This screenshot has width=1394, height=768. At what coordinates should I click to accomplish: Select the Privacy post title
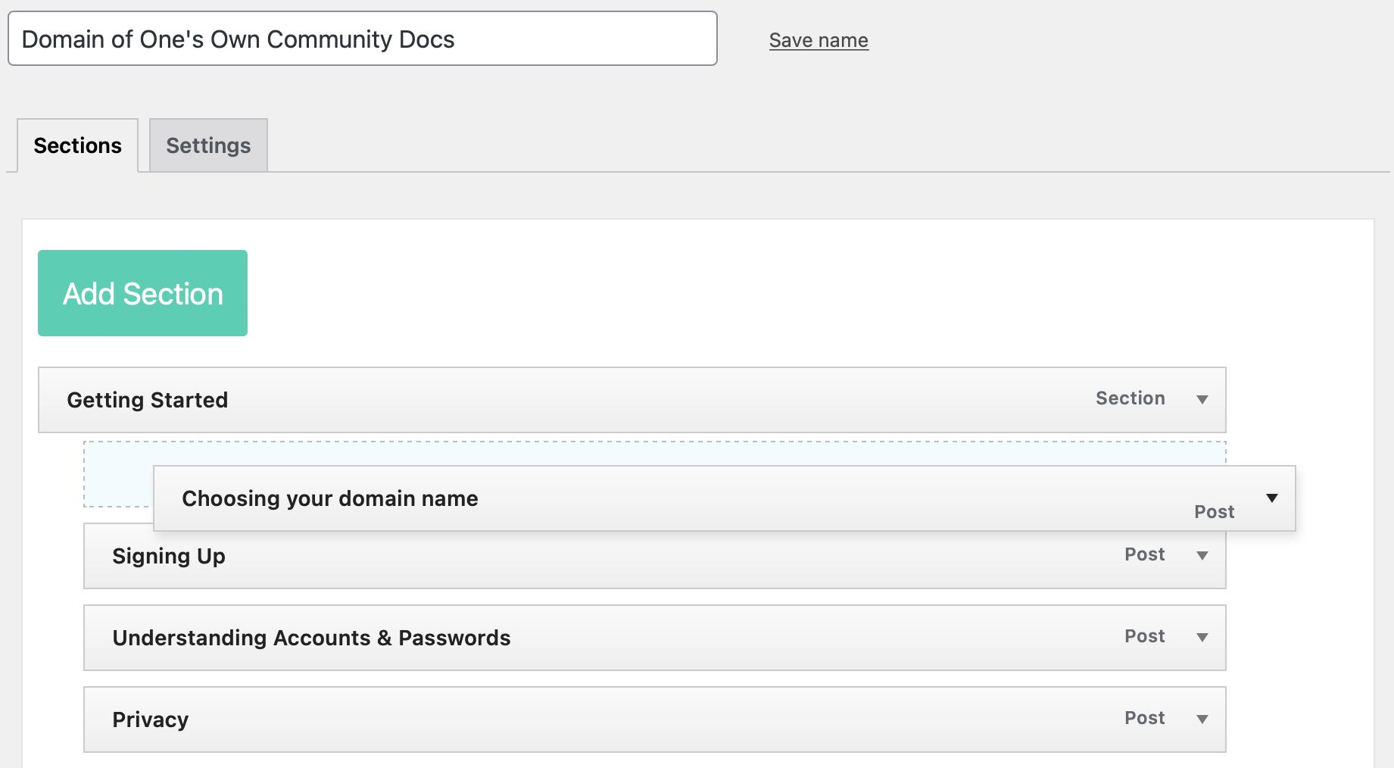[151, 720]
